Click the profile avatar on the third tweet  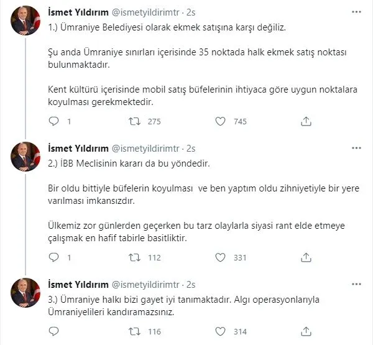click(26, 292)
